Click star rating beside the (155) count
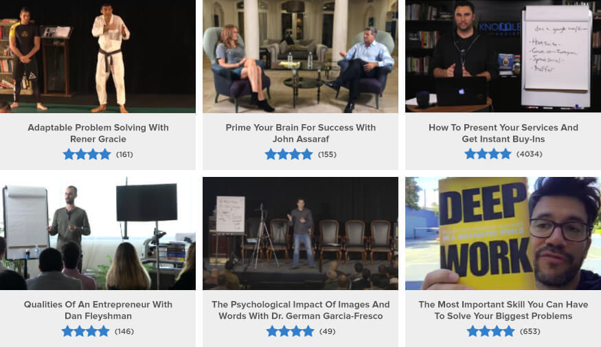 click(x=288, y=154)
